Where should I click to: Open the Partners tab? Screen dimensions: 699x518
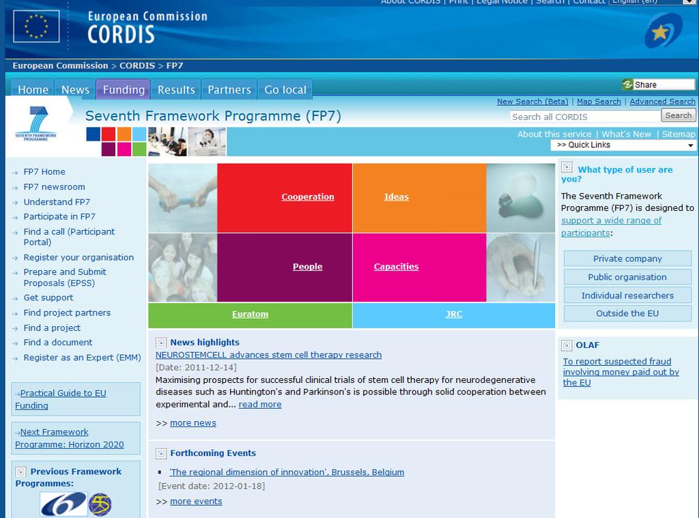pos(229,89)
